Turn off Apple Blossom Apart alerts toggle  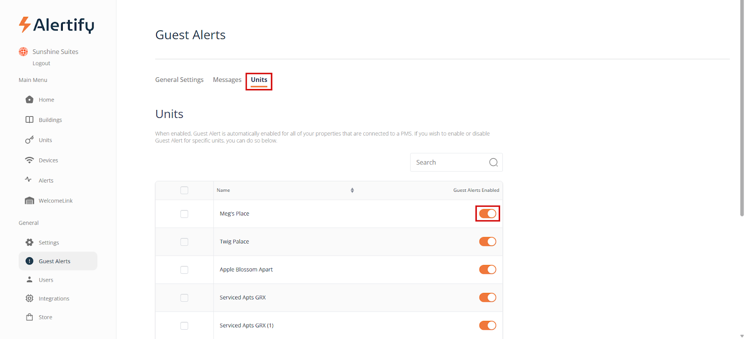pos(488,270)
